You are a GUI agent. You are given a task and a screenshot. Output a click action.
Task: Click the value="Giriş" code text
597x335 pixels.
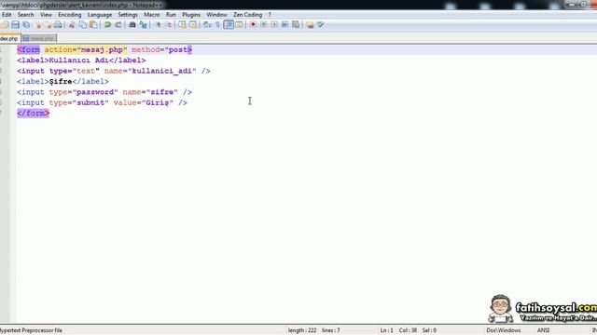143,103
